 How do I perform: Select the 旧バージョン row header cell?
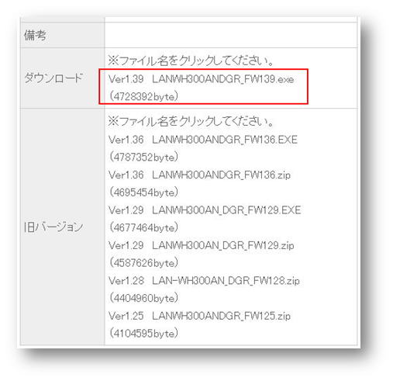[x=63, y=227]
